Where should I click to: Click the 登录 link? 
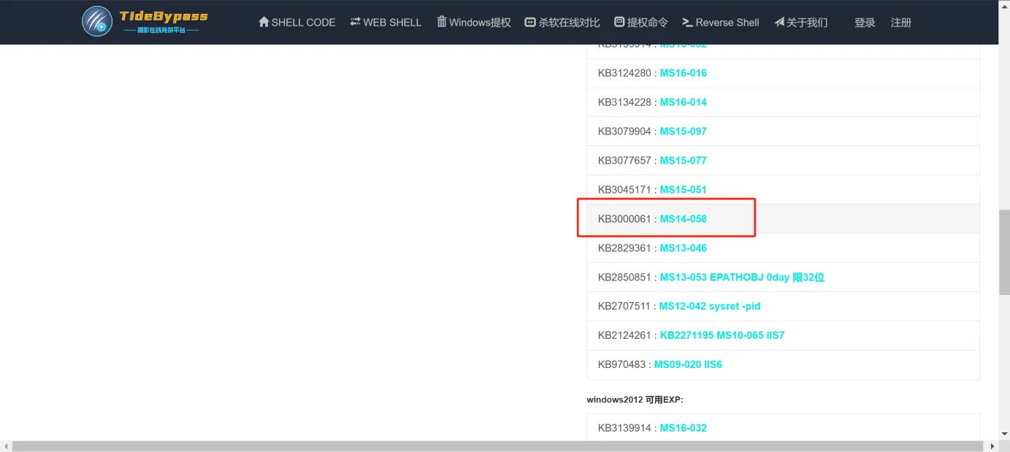(865, 23)
